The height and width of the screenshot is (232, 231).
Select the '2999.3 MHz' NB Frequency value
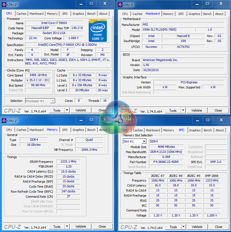[89, 150]
